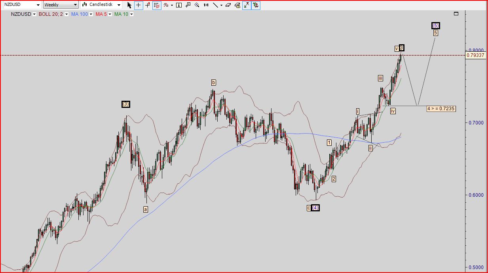Select the text comment annotation tool
The height and width of the screenshot is (273, 488).
[x=188, y=5]
